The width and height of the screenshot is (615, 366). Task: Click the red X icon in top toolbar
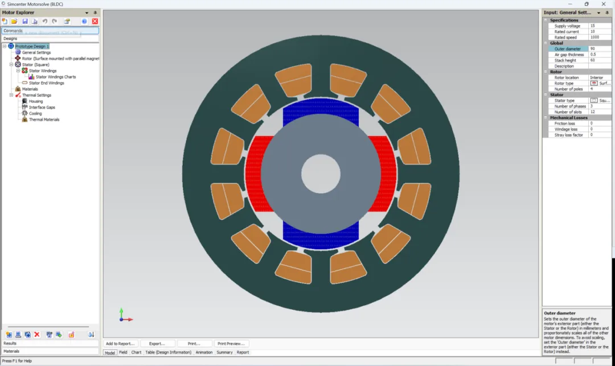pyautogui.click(x=95, y=21)
